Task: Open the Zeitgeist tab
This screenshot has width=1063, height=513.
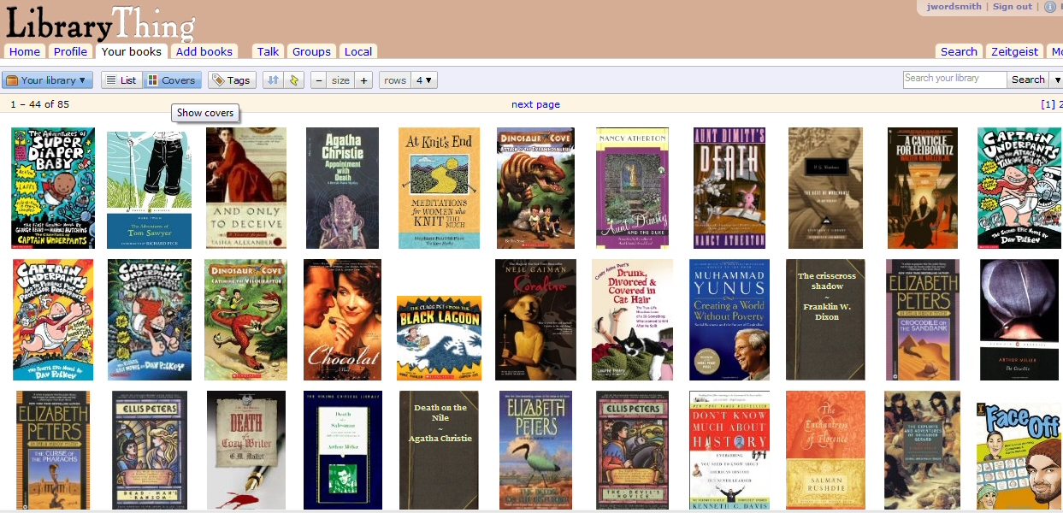Action: [x=1014, y=51]
